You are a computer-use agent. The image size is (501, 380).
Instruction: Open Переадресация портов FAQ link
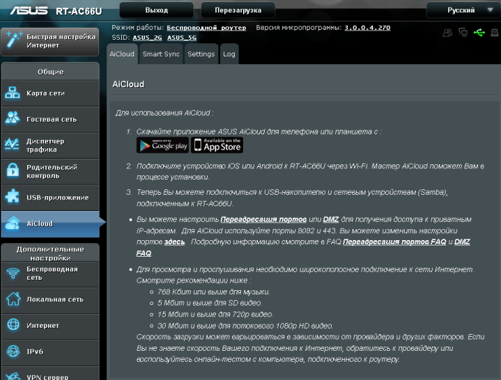click(x=394, y=242)
